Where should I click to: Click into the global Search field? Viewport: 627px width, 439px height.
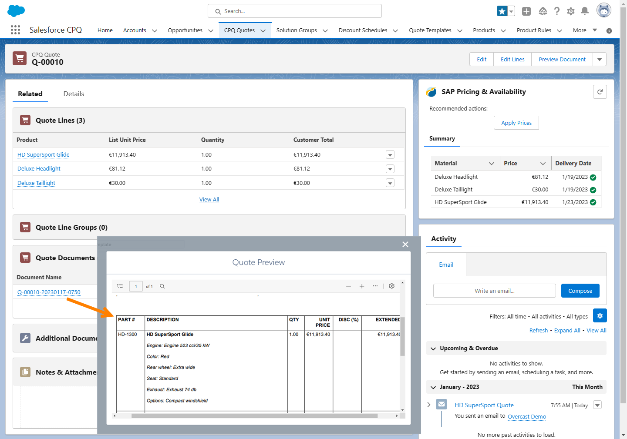(295, 11)
